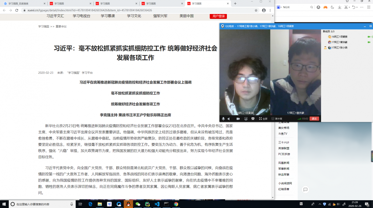This screenshot has width=373, height=208.
Task: Switch QQ call video to fullscreen (全屏)
Action: pyautogui.click(x=263, y=119)
